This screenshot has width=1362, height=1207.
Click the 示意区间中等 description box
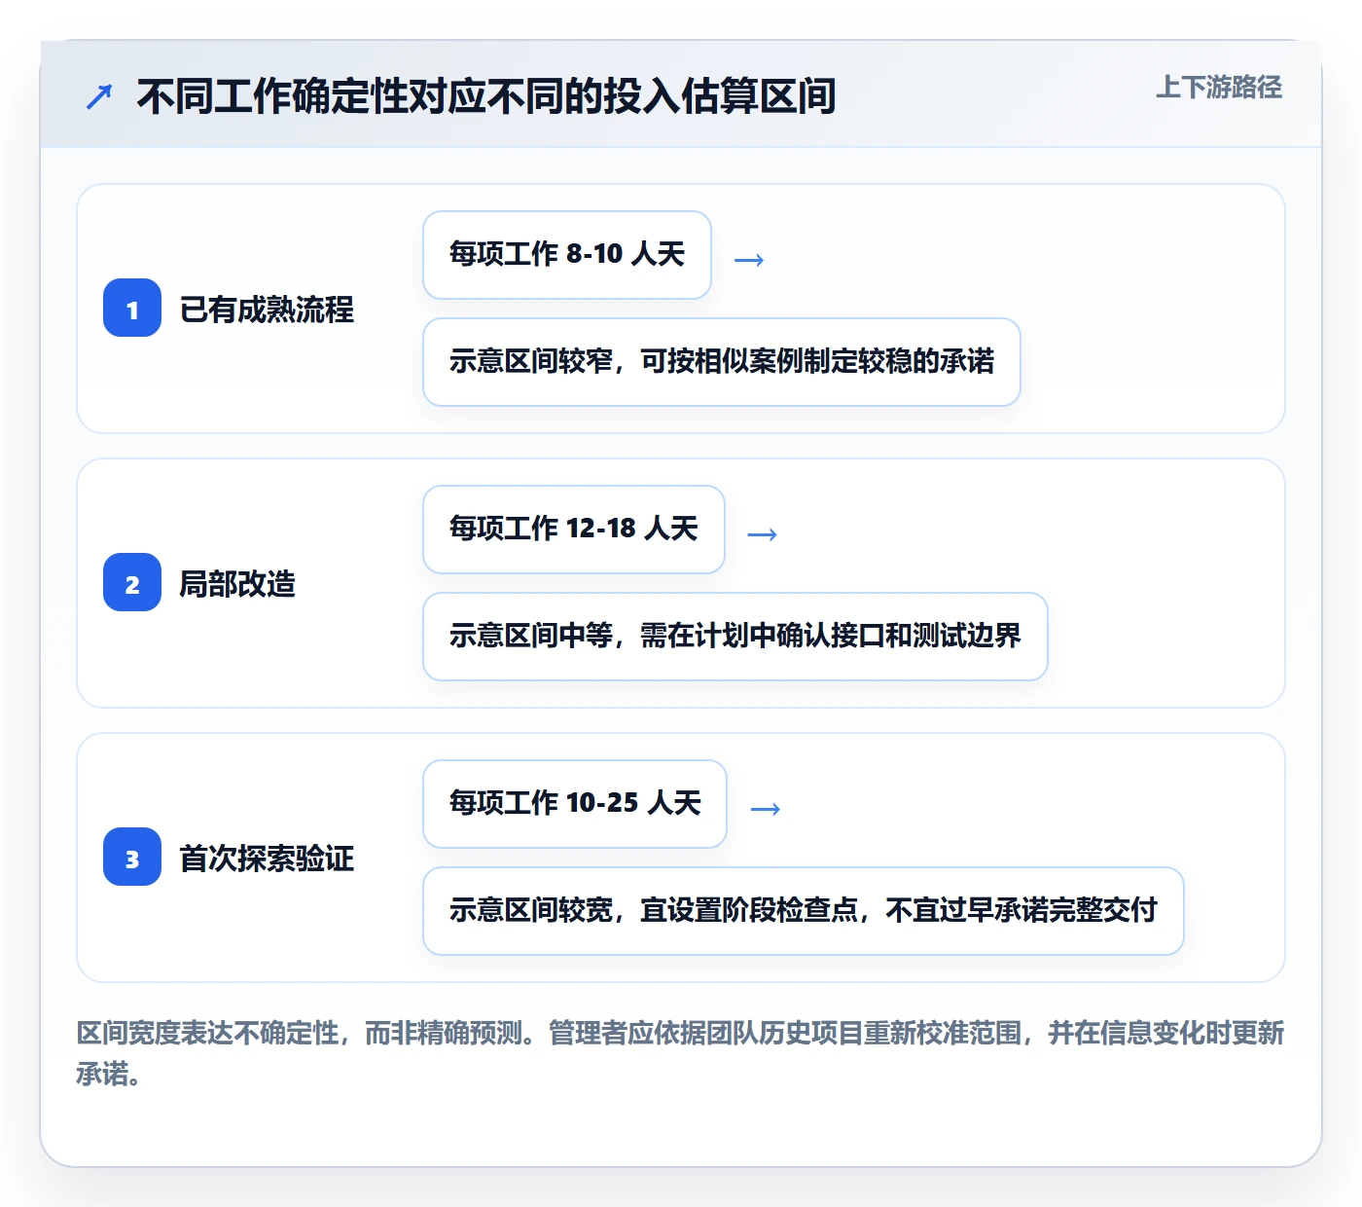pos(735,637)
